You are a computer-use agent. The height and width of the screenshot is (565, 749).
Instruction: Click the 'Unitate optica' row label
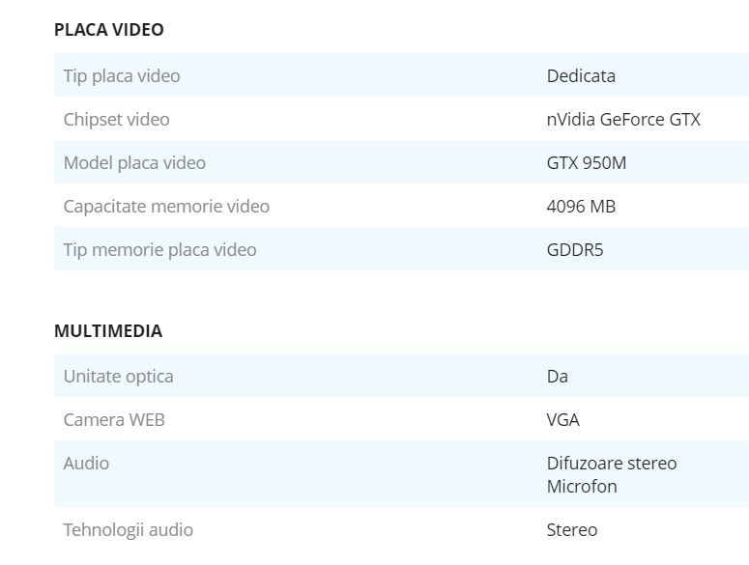click(118, 376)
